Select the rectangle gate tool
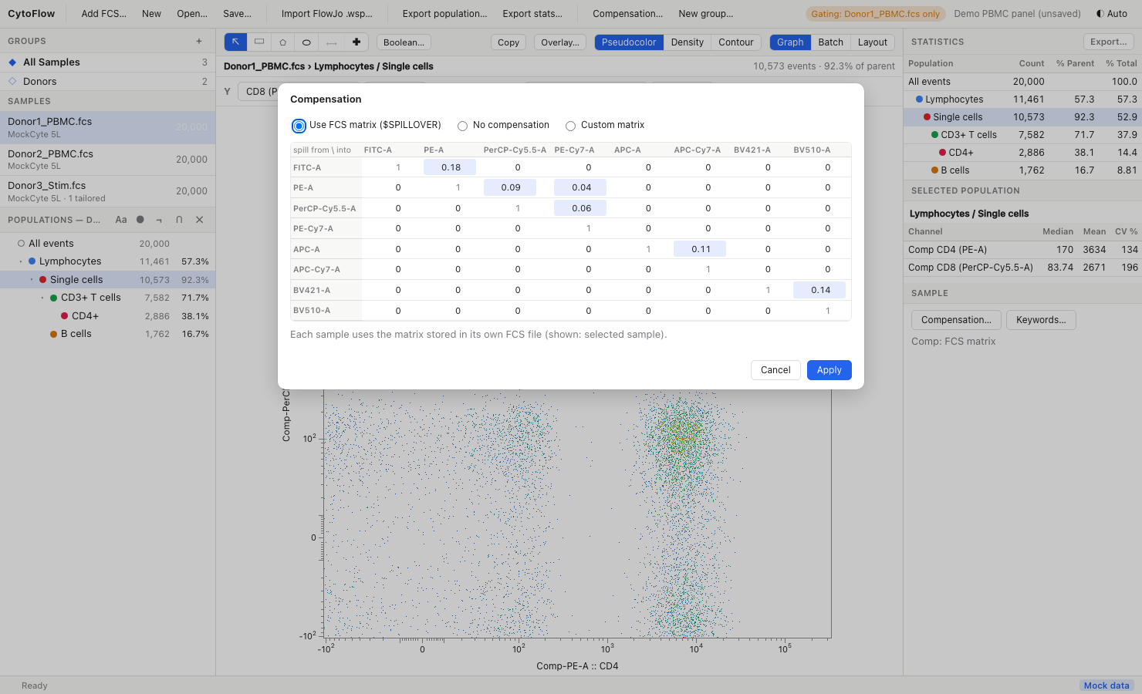This screenshot has width=1142, height=694. pyautogui.click(x=259, y=42)
